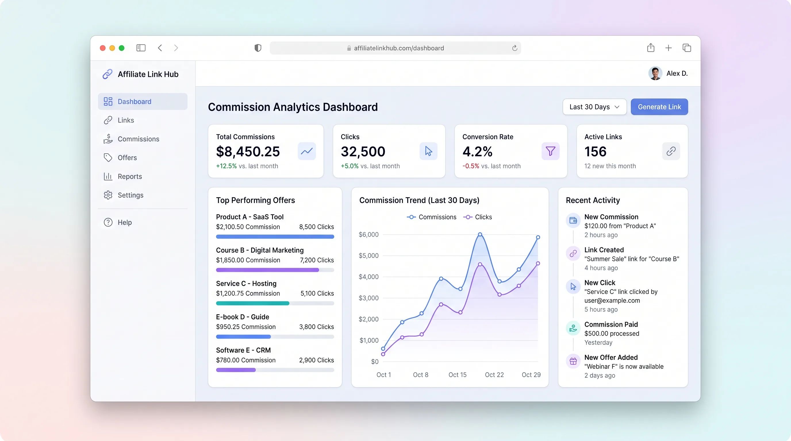Click the "8,500 Clicks" value
This screenshot has width=791, height=441.
point(316,227)
